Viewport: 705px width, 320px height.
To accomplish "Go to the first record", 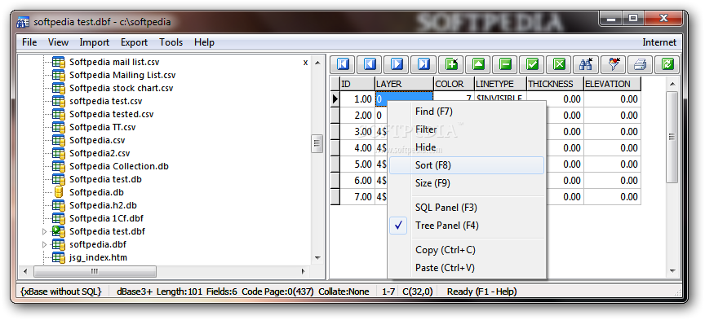I will [343, 64].
